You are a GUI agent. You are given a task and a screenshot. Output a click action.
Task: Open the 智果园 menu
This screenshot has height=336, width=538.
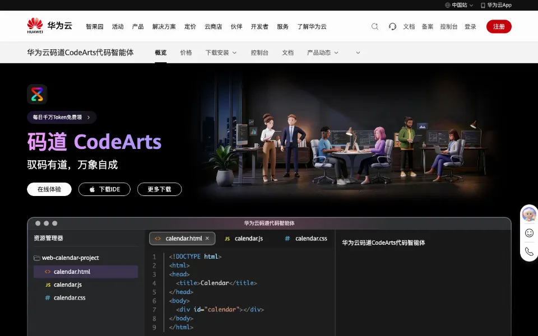coord(95,26)
